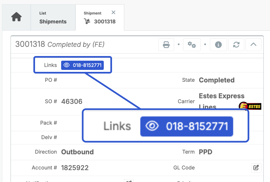The width and height of the screenshot is (270, 182).
Task: Open the gears settings button
Action: (192, 45)
